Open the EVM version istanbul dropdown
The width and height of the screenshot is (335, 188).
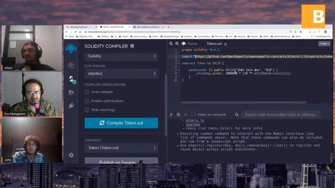pos(121,74)
